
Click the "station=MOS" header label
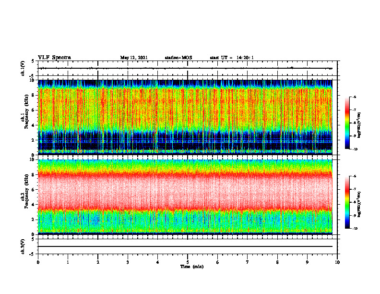point(178,58)
